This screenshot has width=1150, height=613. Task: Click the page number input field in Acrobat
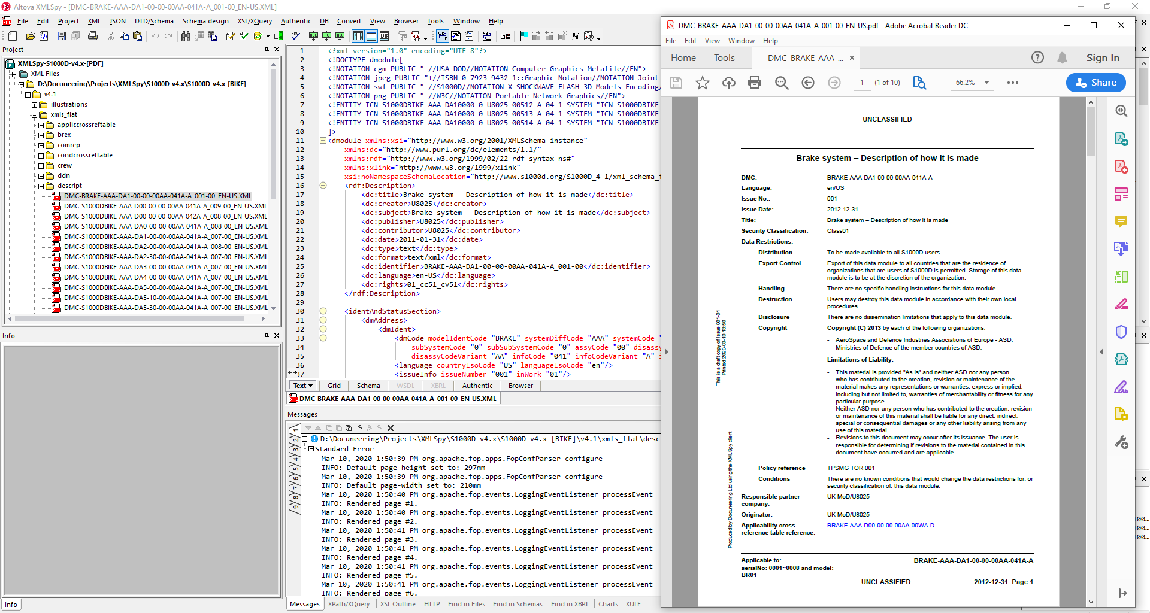point(862,83)
